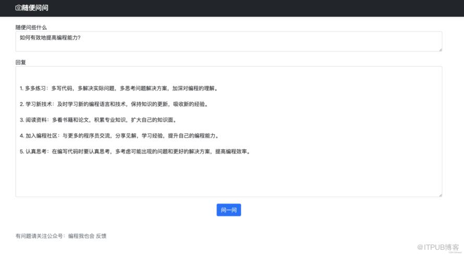The height and width of the screenshot is (255, 464).
Task: Click the 回复 label above the reply box
Action: [21, 62]
